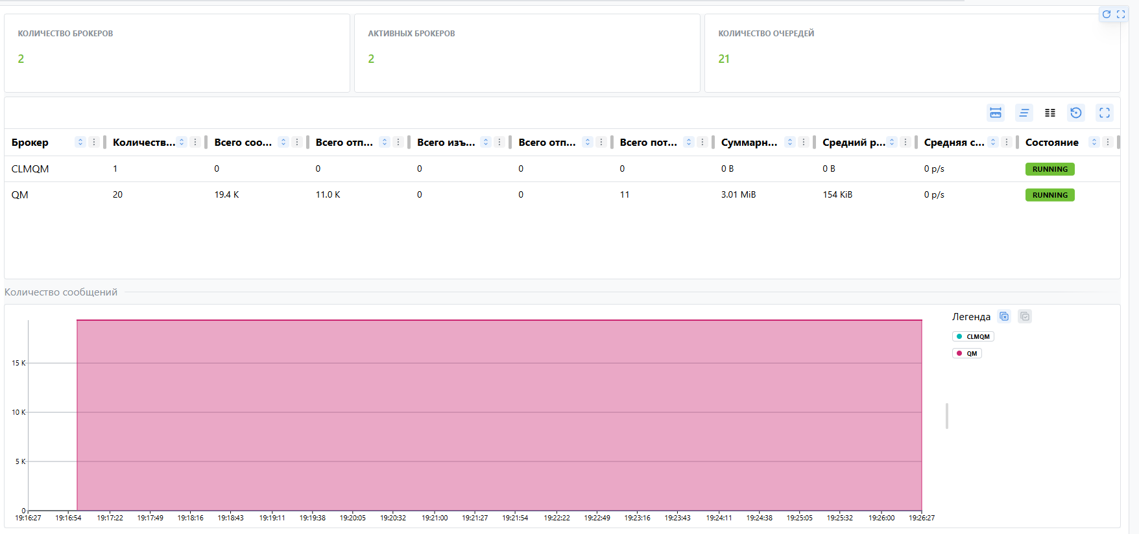
Task: Click the dashboard refresh icon
Action: point(1106,14)
